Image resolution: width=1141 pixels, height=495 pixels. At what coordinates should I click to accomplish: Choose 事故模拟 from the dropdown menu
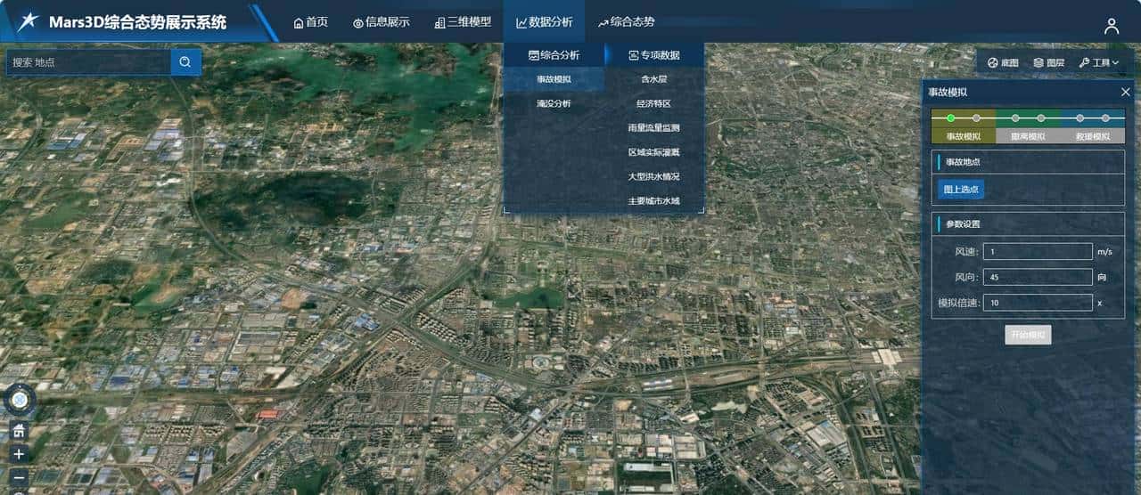(x=554, y=79)
